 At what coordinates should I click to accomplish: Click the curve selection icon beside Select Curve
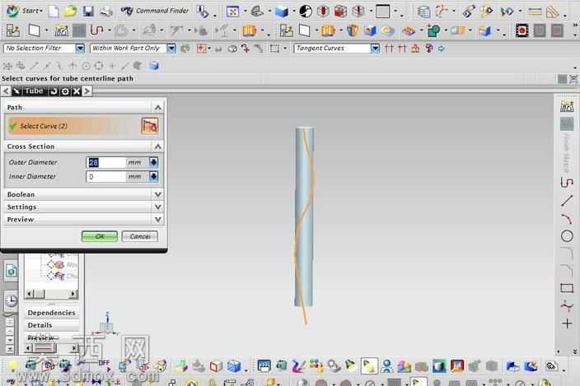tap(150, 126)
